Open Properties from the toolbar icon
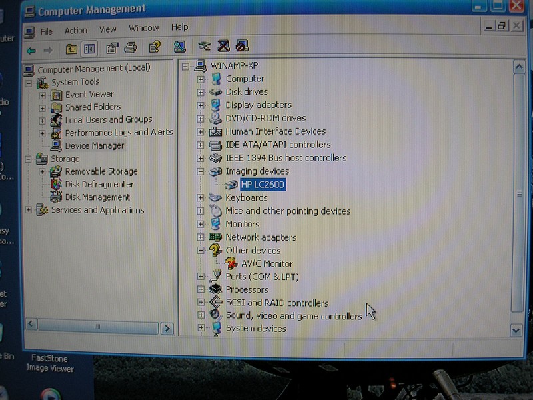Viewport: 533px width, 400px height. (112, 48)
